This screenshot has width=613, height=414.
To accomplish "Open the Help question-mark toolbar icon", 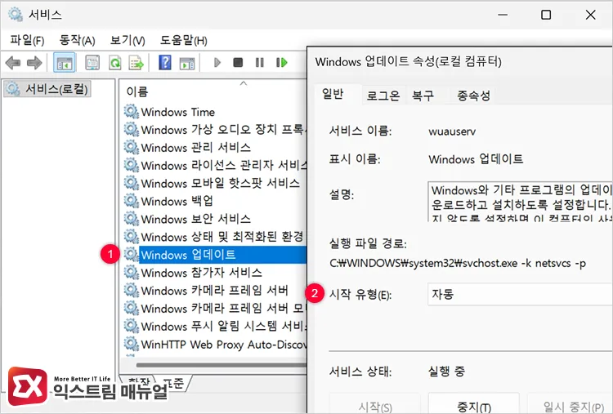I will tap(165, 63).
